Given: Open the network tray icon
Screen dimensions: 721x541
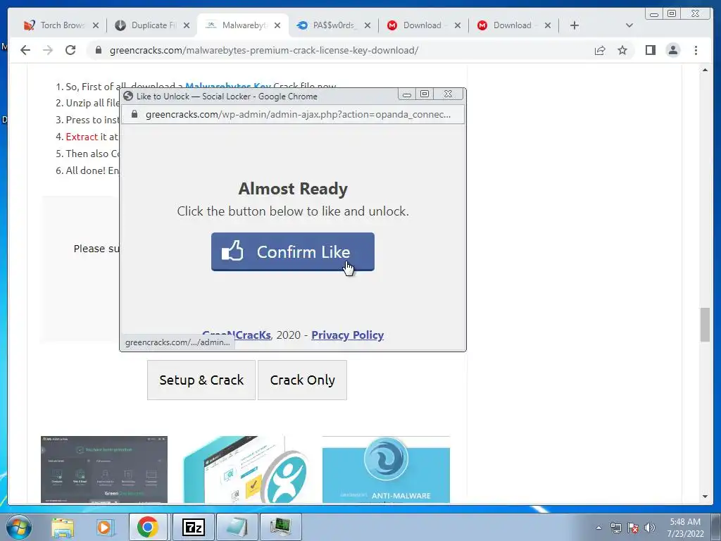Looking at the screenshot, I should tap(615, 528).
